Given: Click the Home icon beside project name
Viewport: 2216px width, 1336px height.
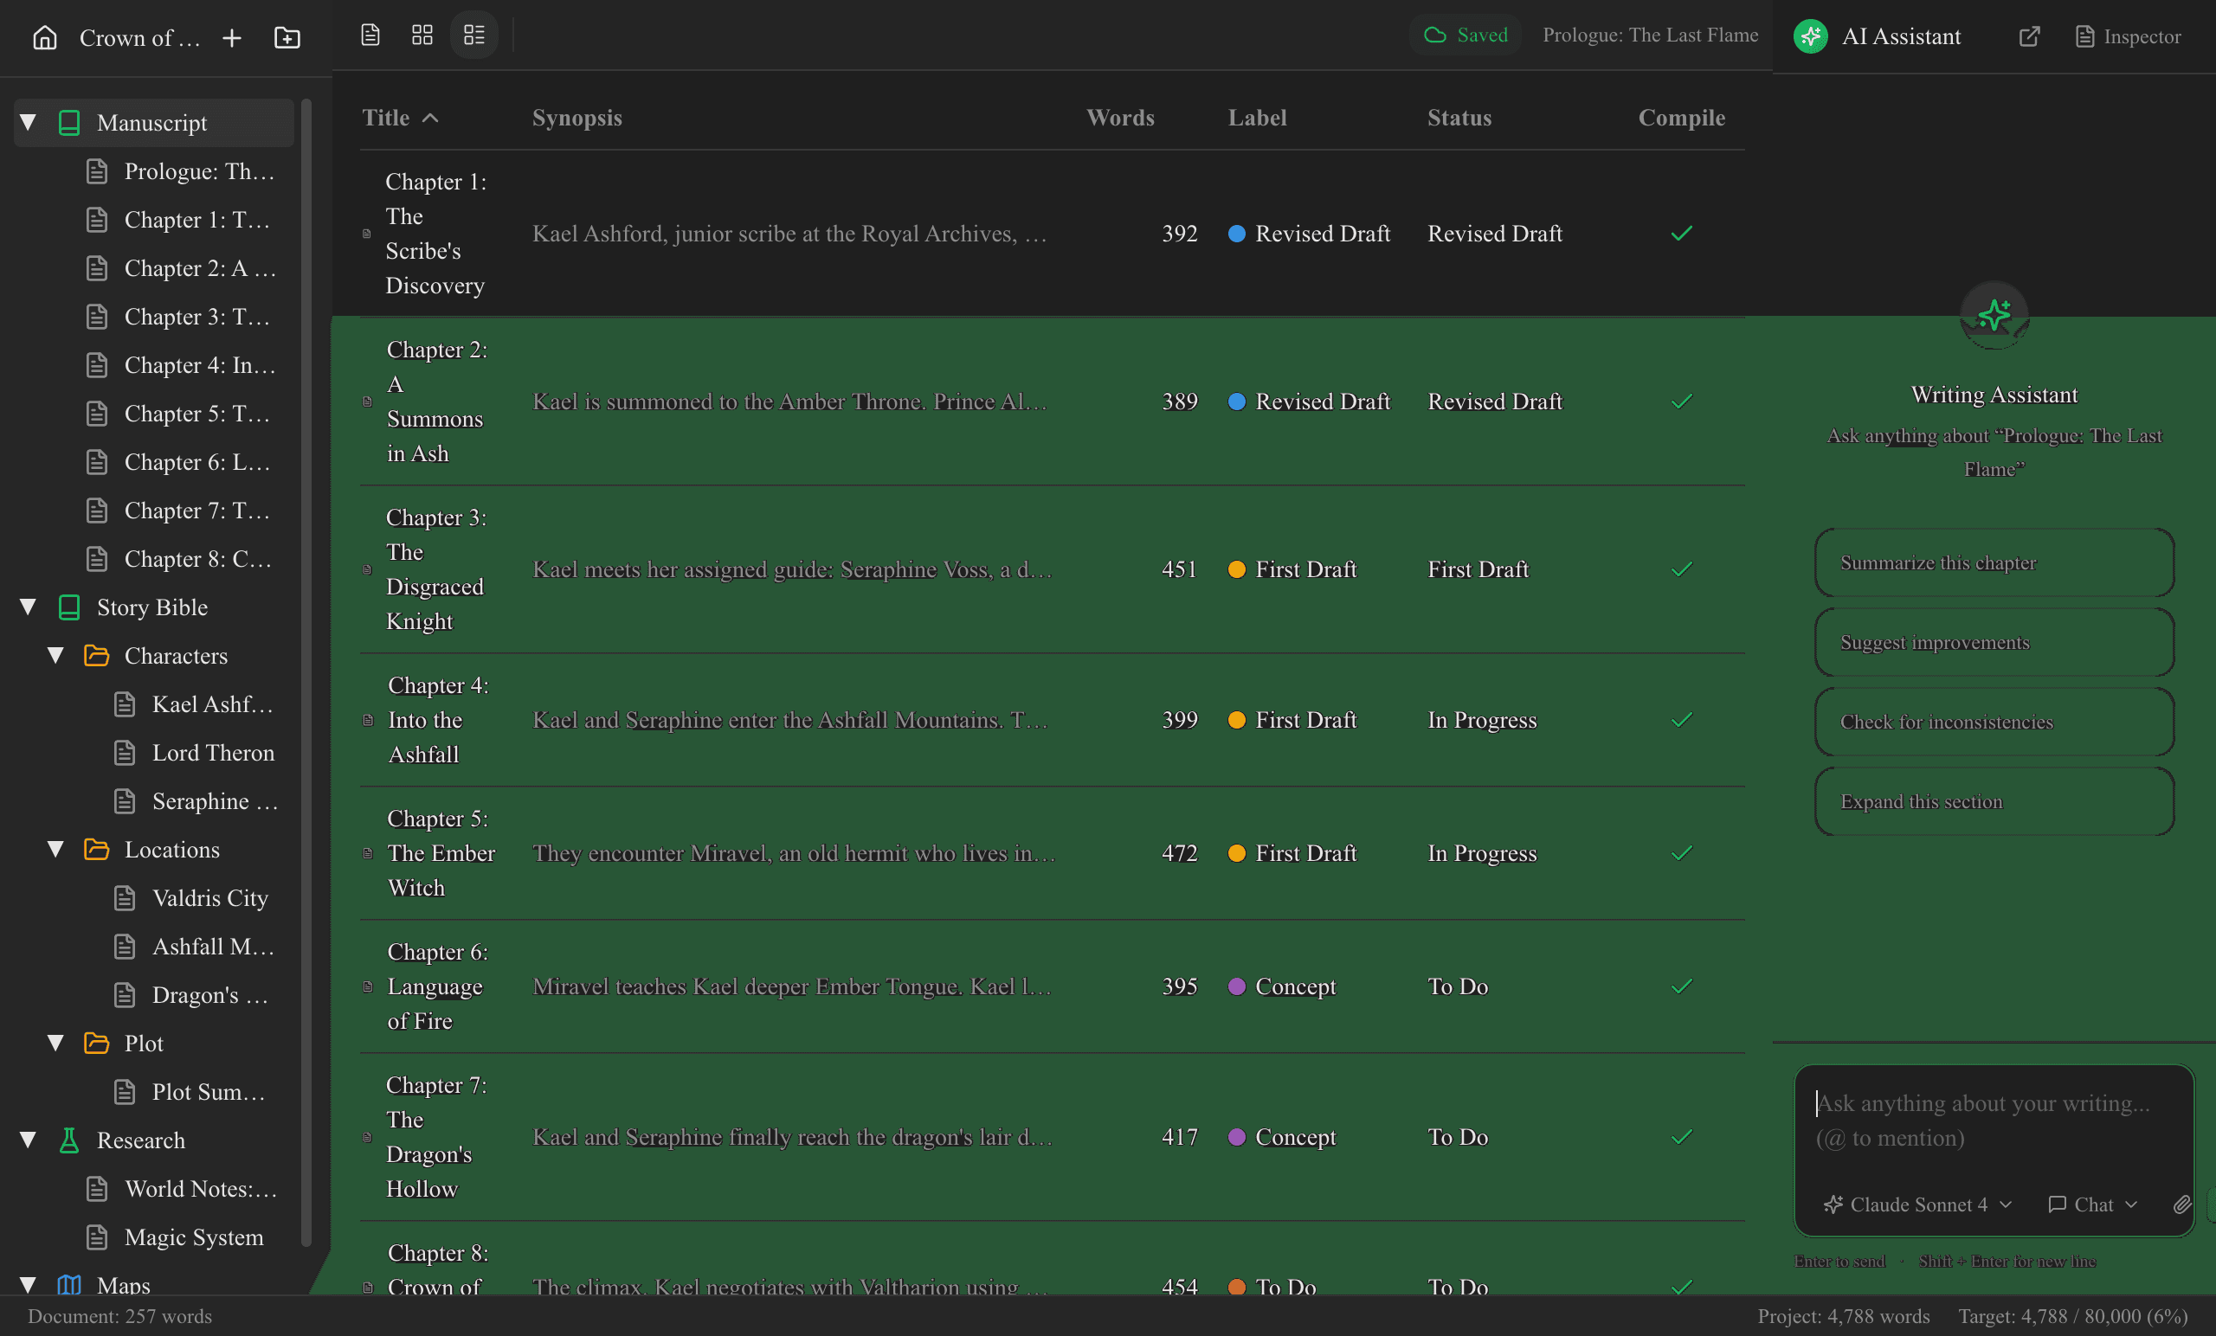Looking at the screenshot, I should (44, 38).
